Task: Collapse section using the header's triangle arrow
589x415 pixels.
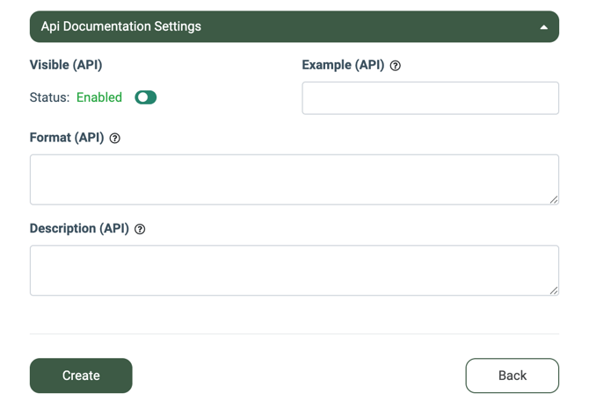Action: click(543, 27)
